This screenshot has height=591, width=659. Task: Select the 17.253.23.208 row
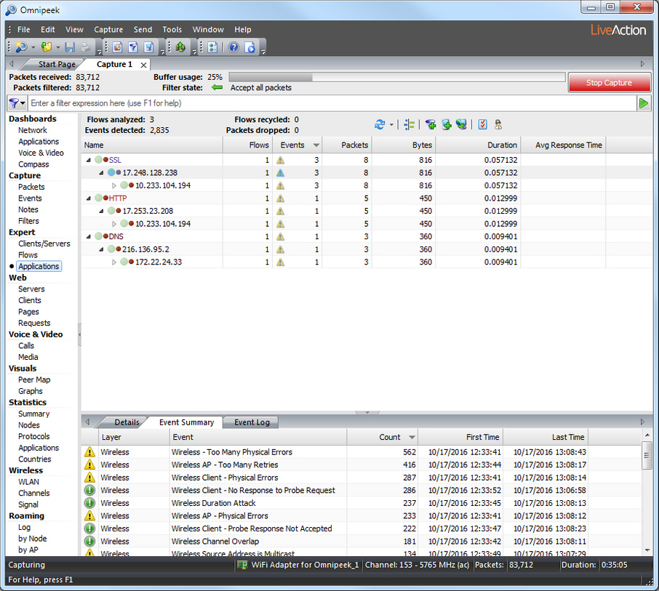pos(367,211)
